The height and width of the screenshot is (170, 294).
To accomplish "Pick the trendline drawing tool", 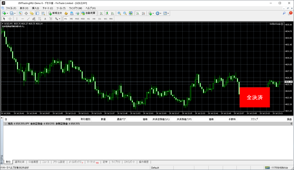I will [x=28, y=19].
